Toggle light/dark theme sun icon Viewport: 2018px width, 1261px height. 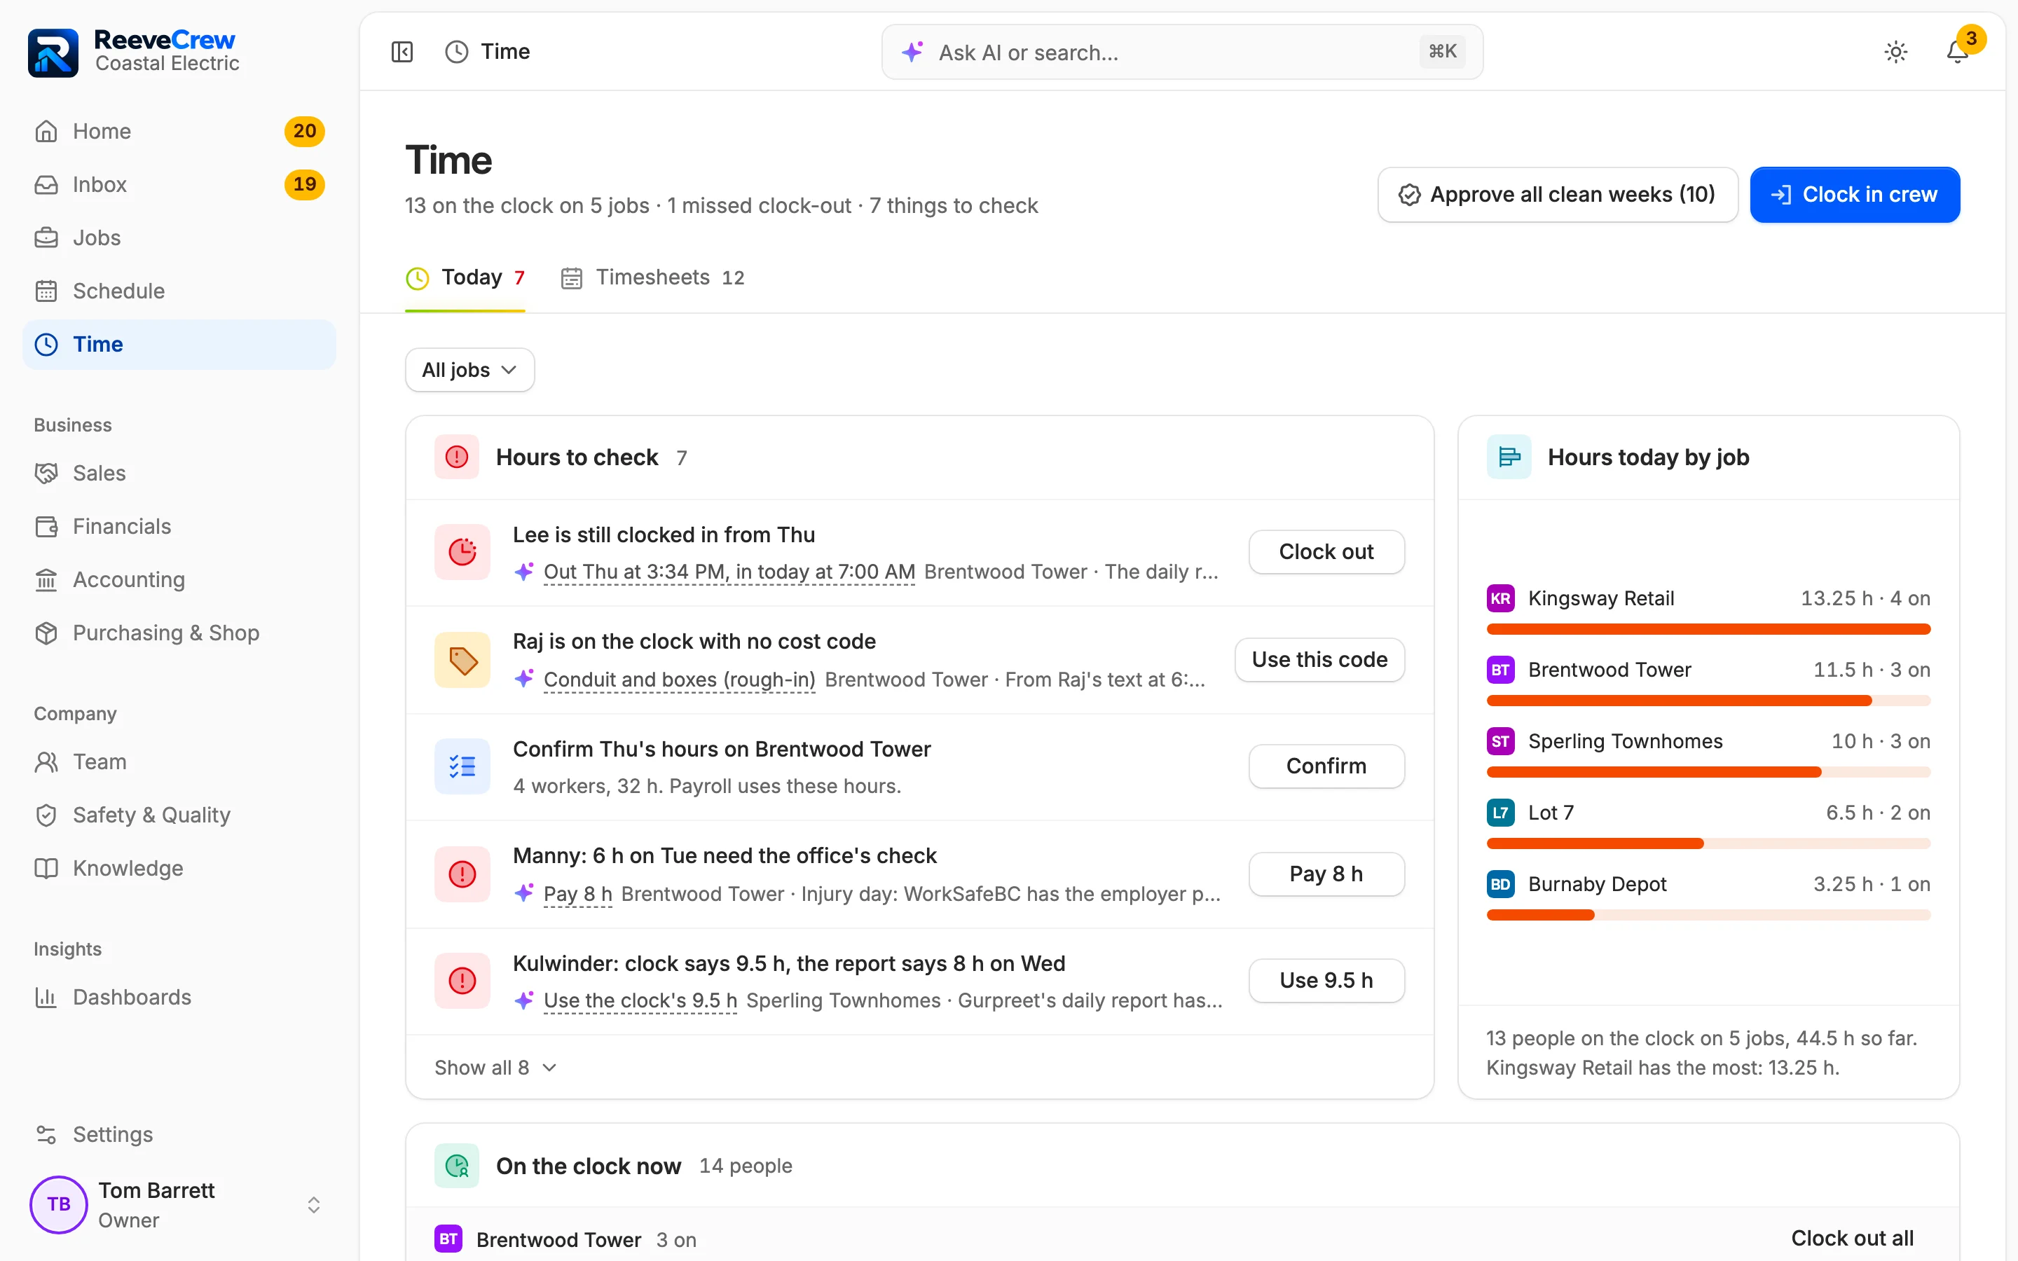1895,52
